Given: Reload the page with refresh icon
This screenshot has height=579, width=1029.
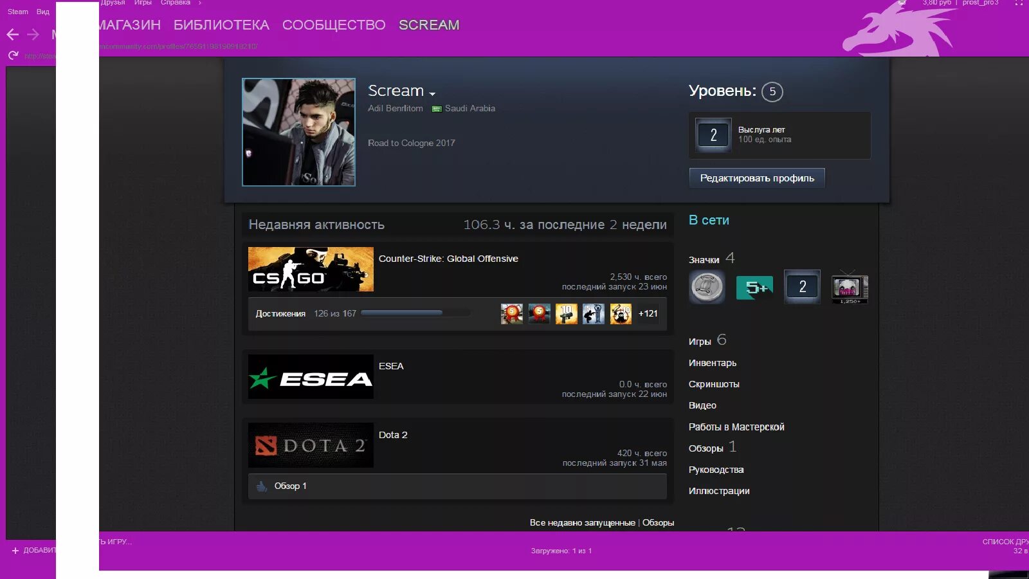Looking at the screenshot, I should (14, 55).
